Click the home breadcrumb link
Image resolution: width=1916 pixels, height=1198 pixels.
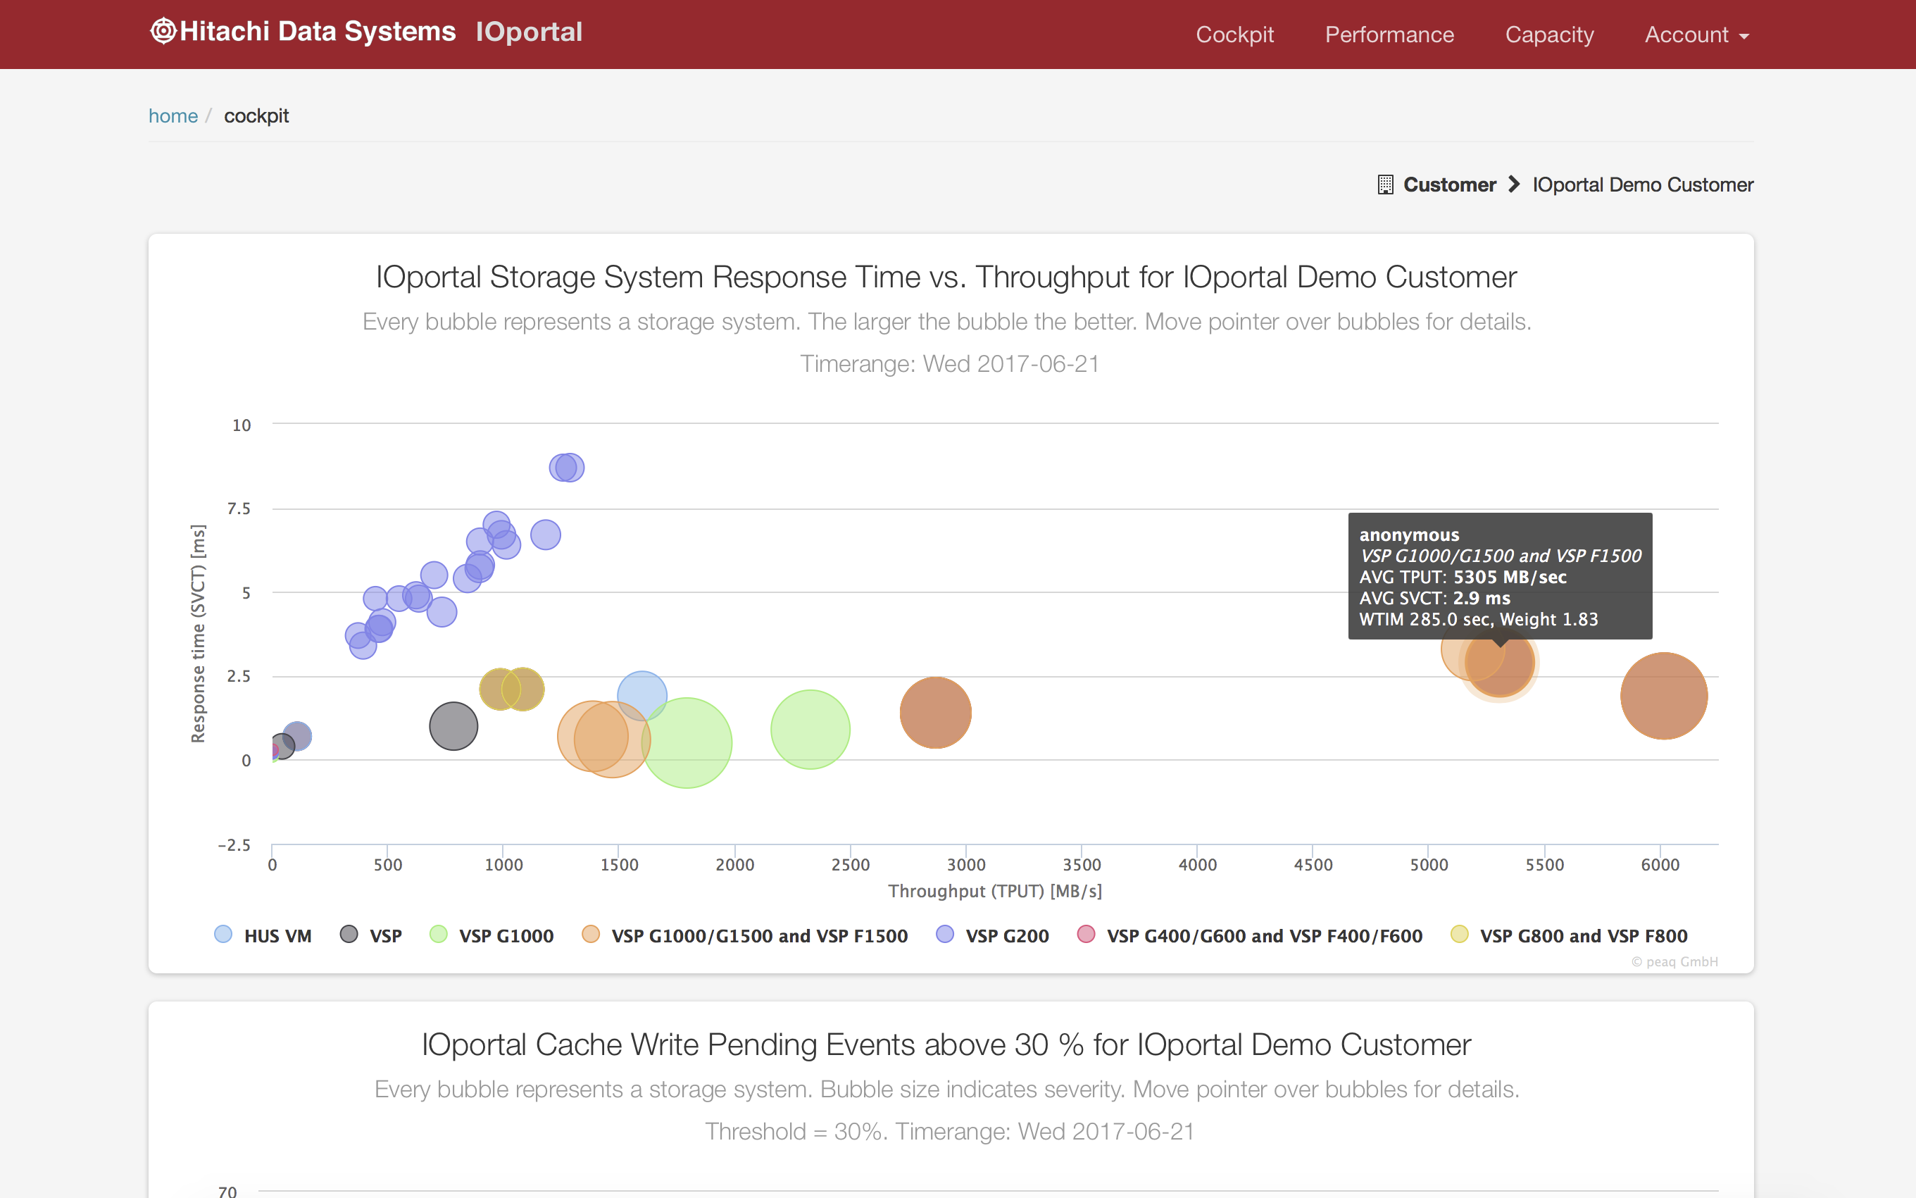(173, 116)
